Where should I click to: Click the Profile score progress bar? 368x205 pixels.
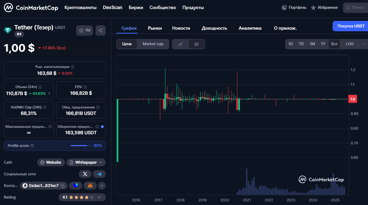point(81,146)
